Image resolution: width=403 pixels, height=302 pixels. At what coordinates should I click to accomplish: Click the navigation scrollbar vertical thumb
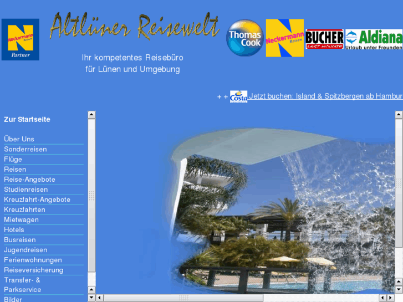point(92,196)
